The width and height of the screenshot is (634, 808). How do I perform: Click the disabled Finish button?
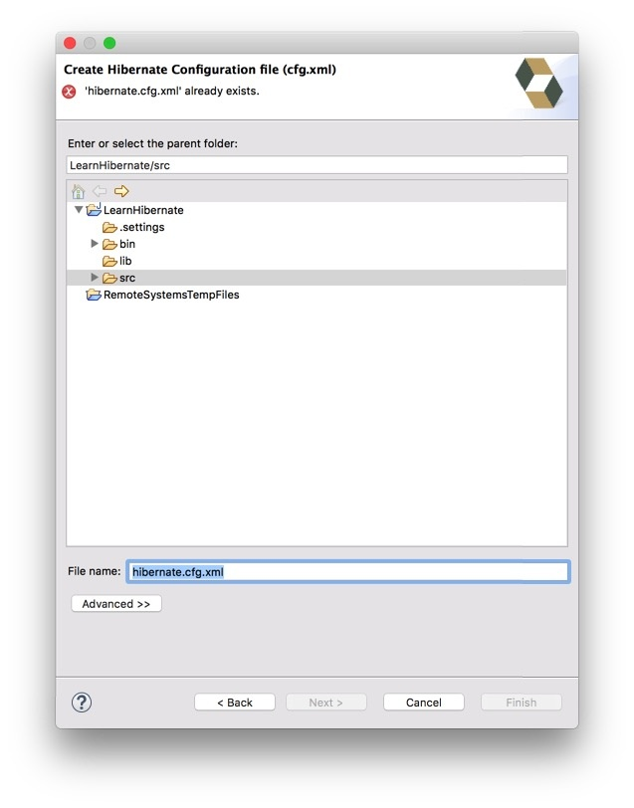point(522,703)
